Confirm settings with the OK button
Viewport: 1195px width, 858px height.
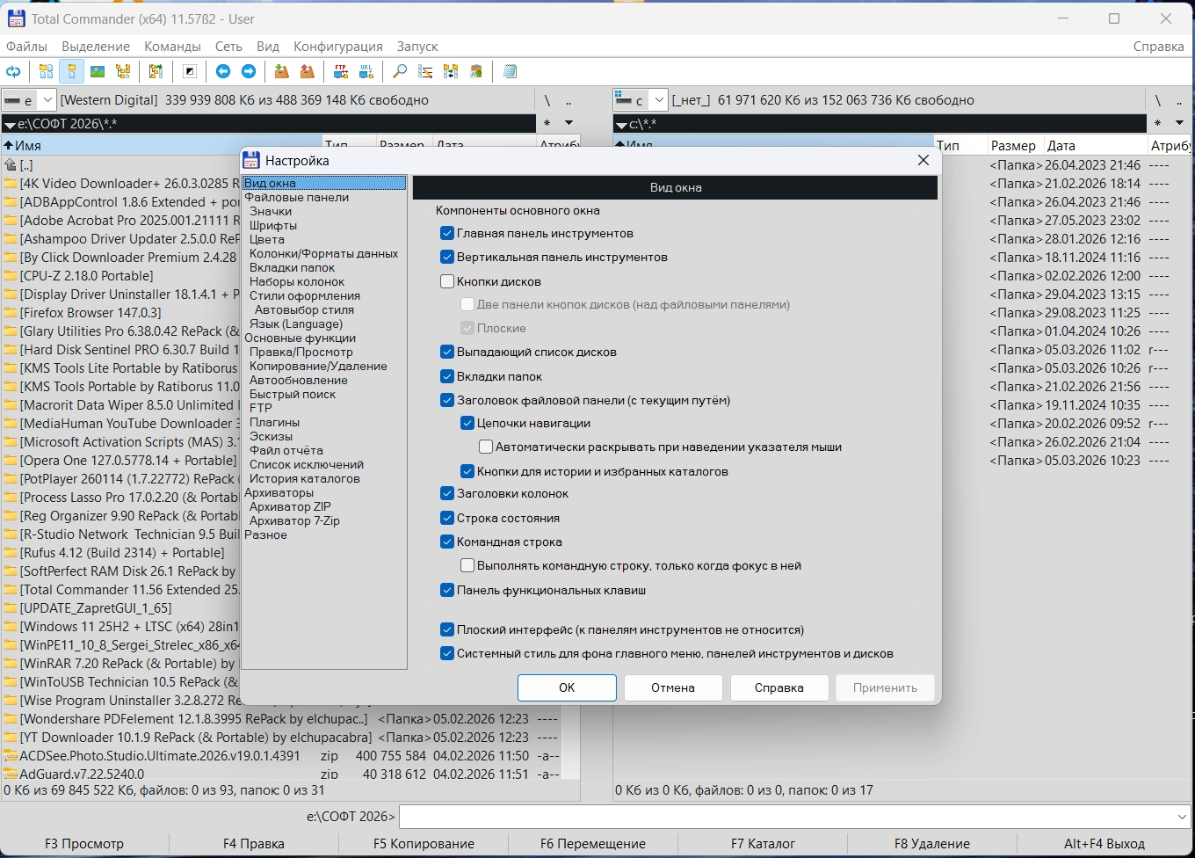[x=567, y=687]
